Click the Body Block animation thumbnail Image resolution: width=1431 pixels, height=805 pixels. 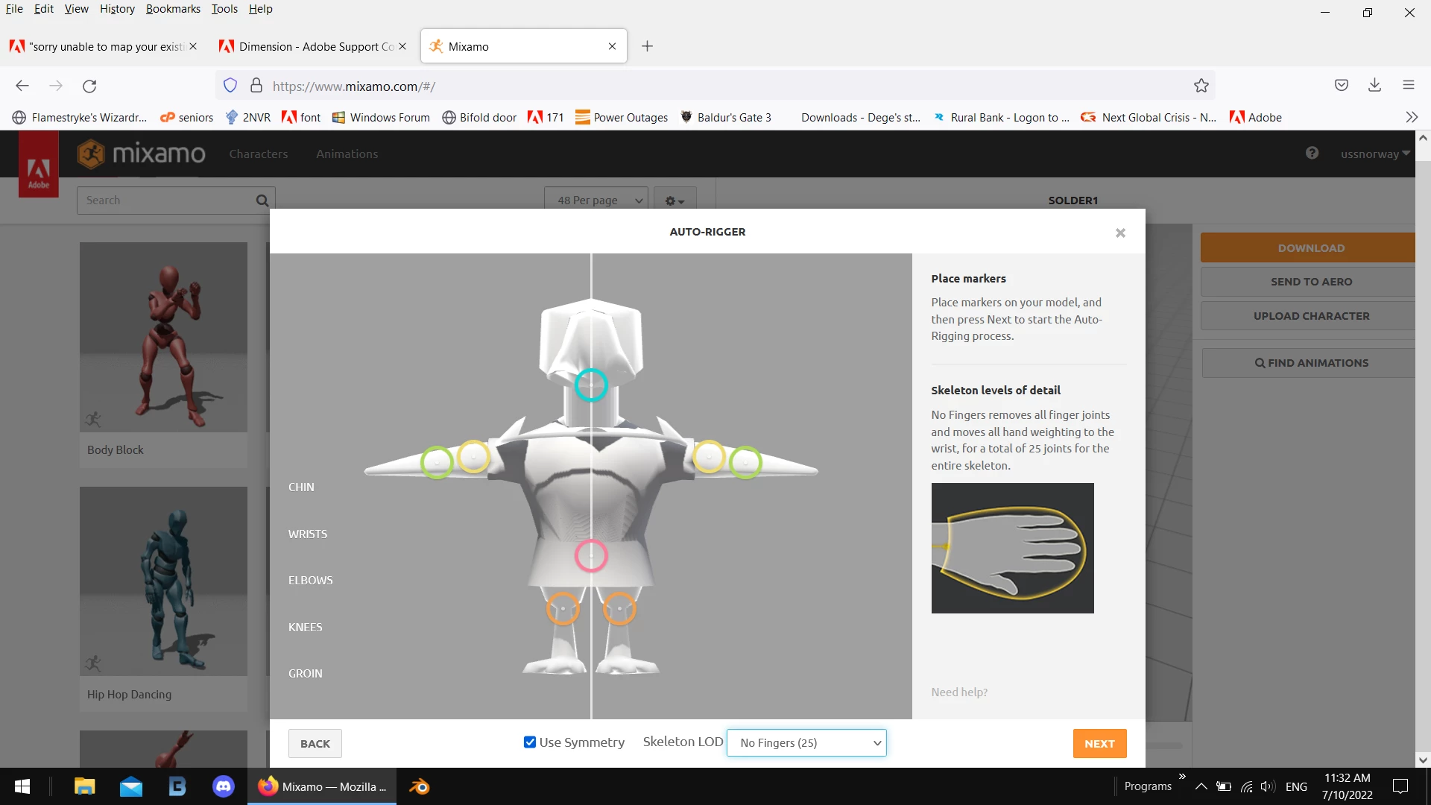(x=163, y=337)
